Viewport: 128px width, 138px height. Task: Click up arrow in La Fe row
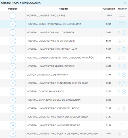pos(119,49)
